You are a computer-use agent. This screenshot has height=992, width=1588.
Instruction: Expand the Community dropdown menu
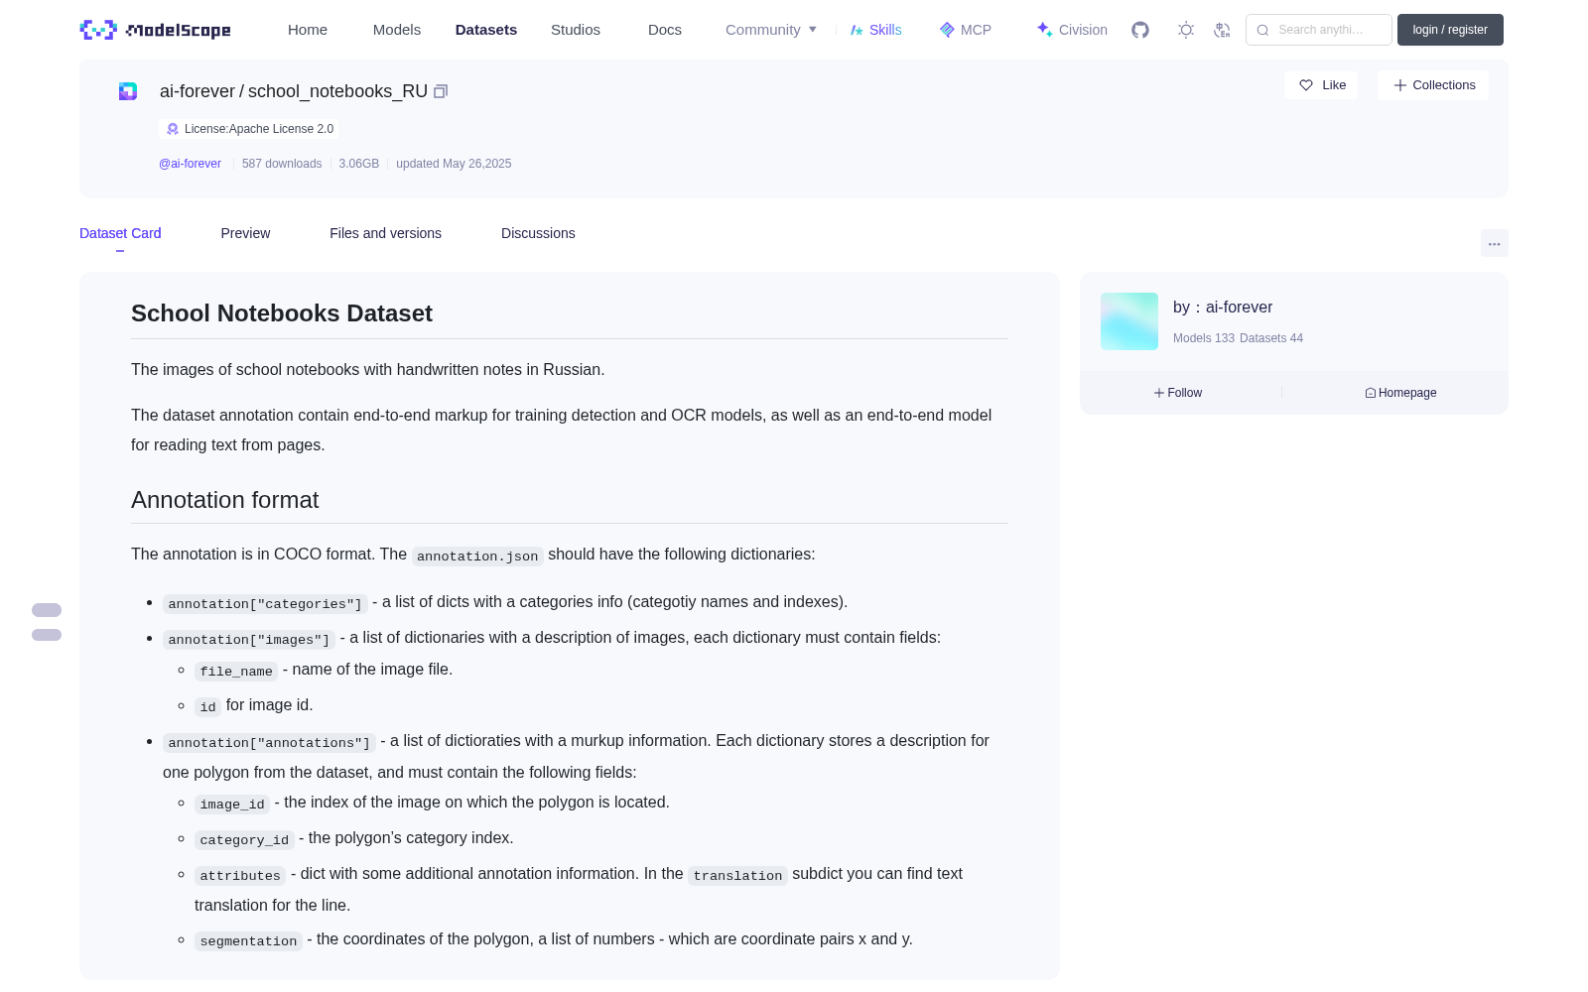coord(771,30)
